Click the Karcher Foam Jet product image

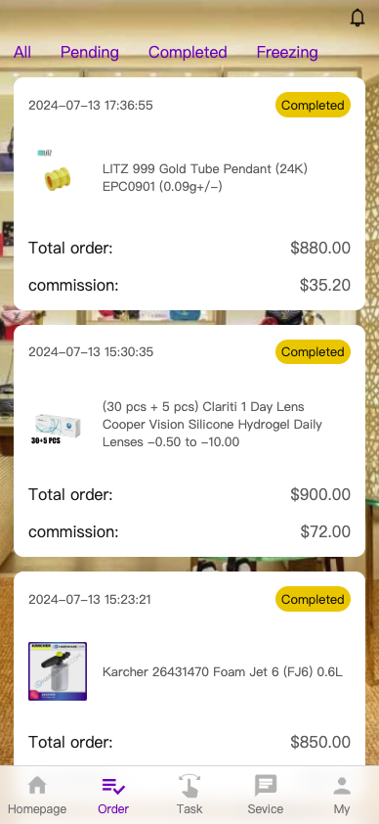click(x=58, y=671)
